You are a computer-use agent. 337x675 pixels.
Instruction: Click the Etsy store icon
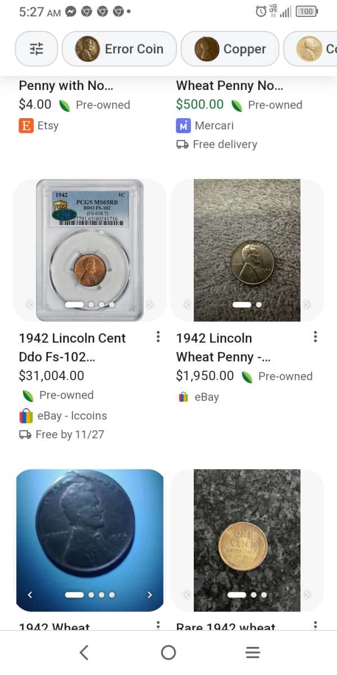(x=26, y=125)
